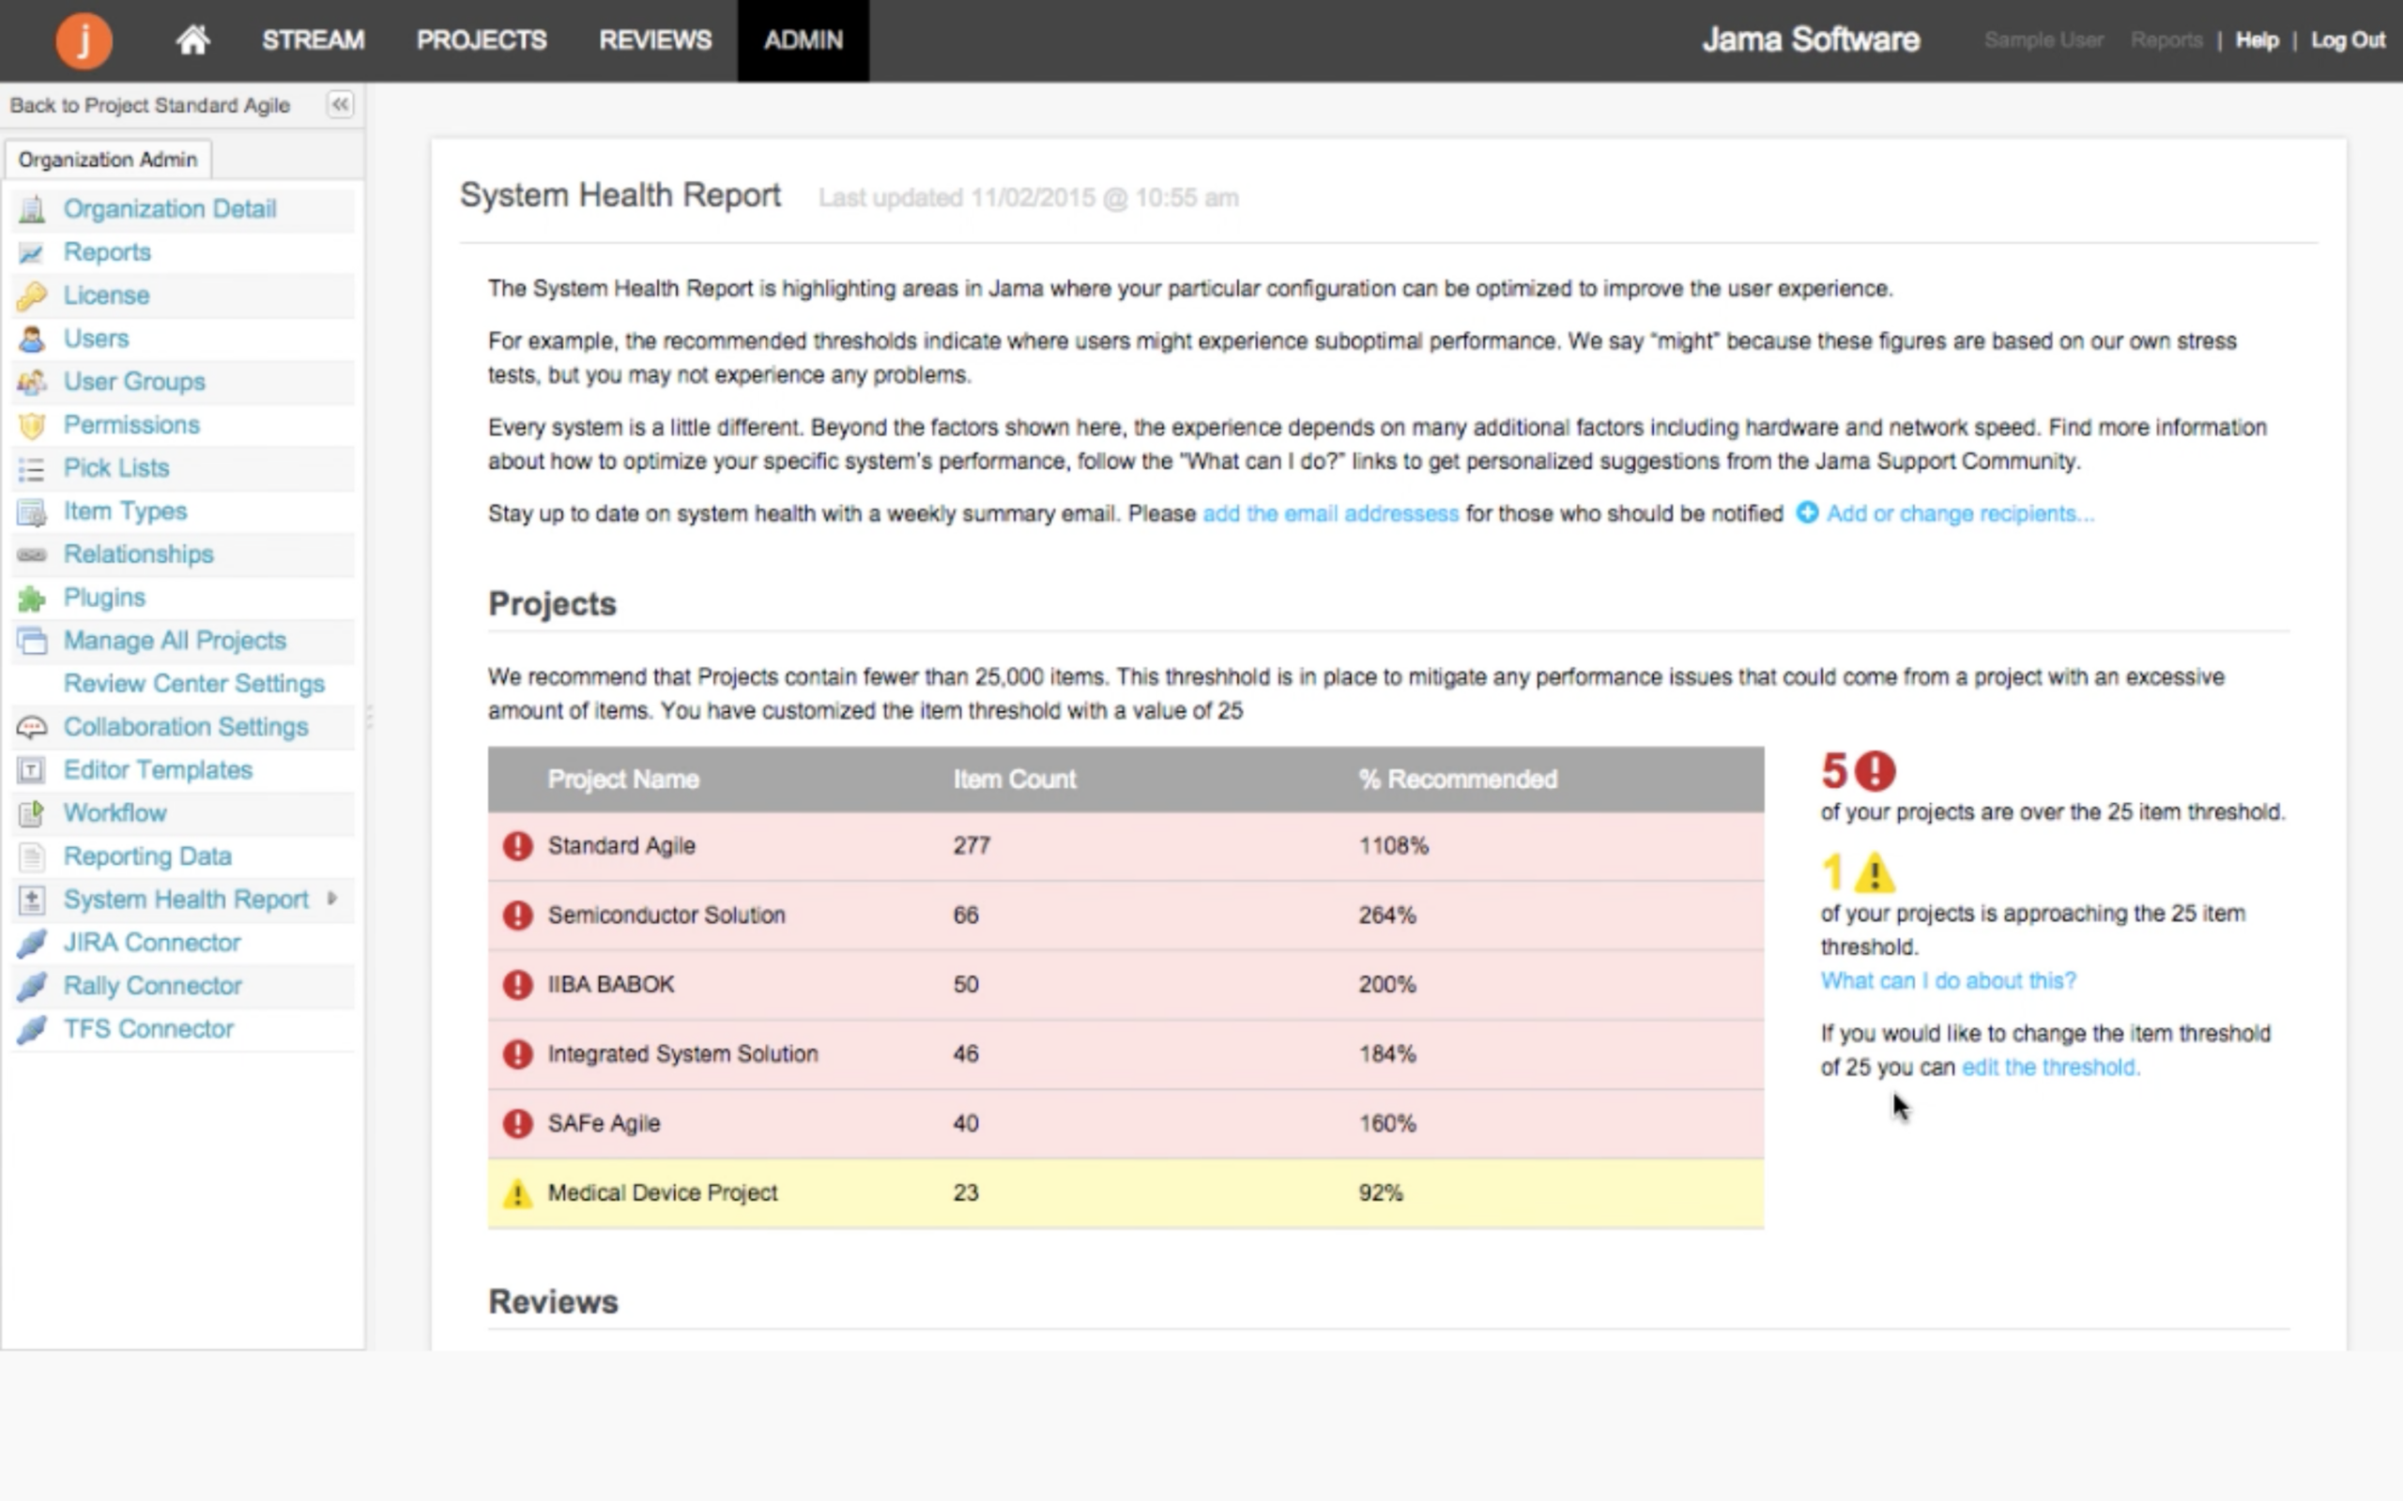Click the JIRA Connector plug icon

[32, 943]
